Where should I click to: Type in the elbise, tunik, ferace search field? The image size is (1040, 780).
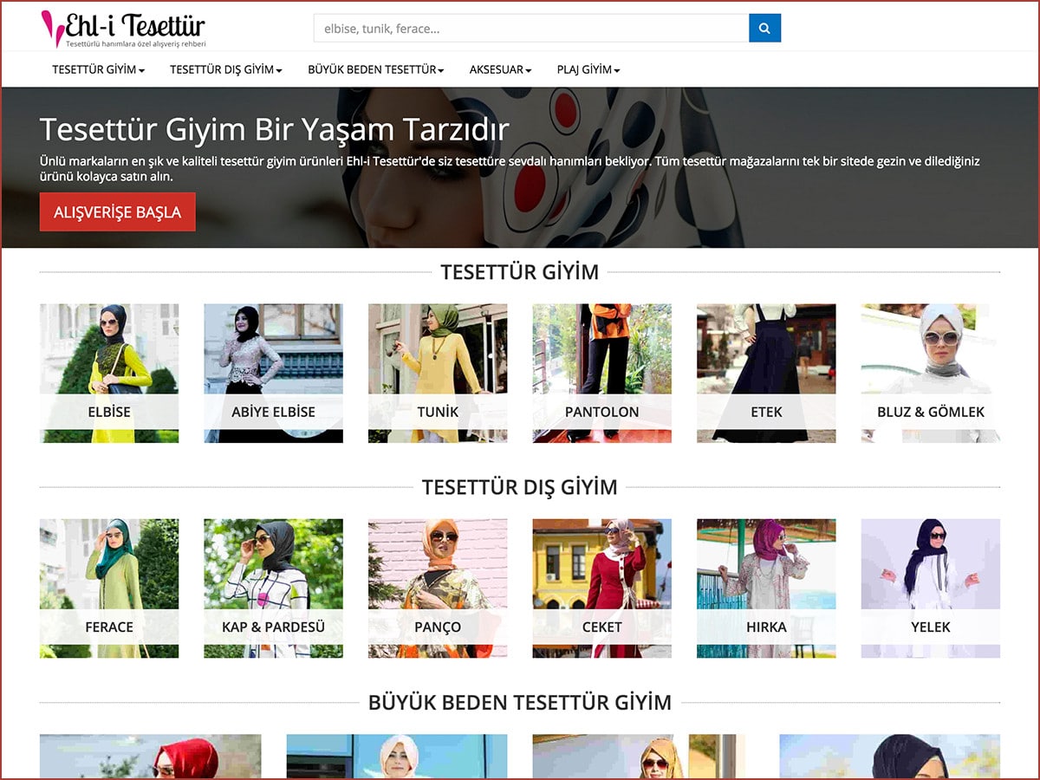[530, 28]
